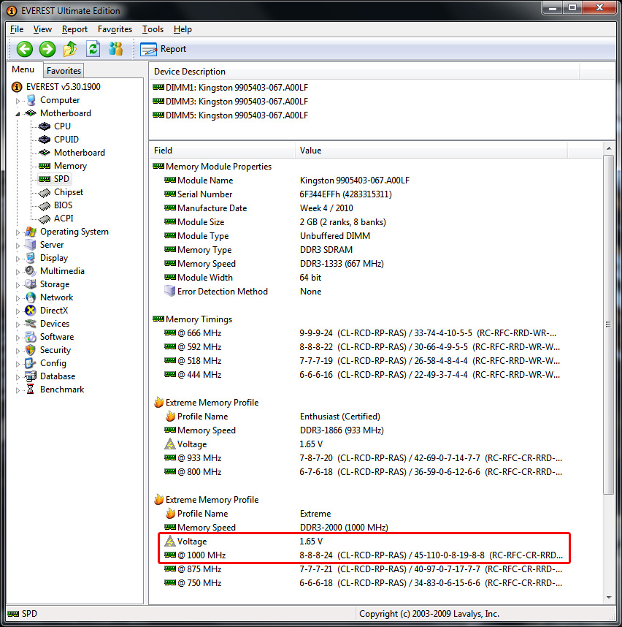622x627 pixels.
Task: Select the Memory module icon in tree
Action: [x=45, y=166]
